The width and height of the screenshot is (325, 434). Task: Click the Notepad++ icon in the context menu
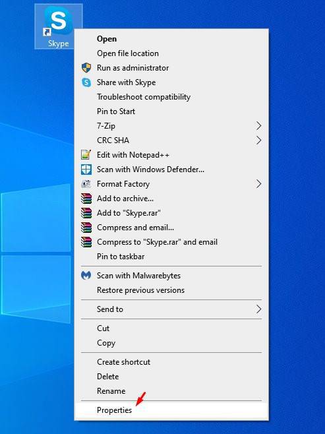[x=86, y=155]
